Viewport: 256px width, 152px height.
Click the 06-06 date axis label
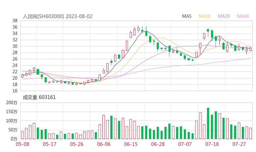[104, 144]
